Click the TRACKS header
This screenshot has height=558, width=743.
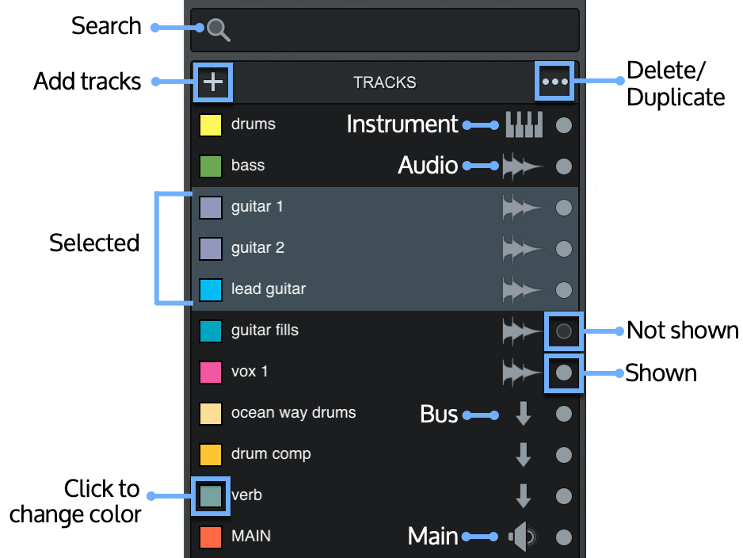click(384, 82)
